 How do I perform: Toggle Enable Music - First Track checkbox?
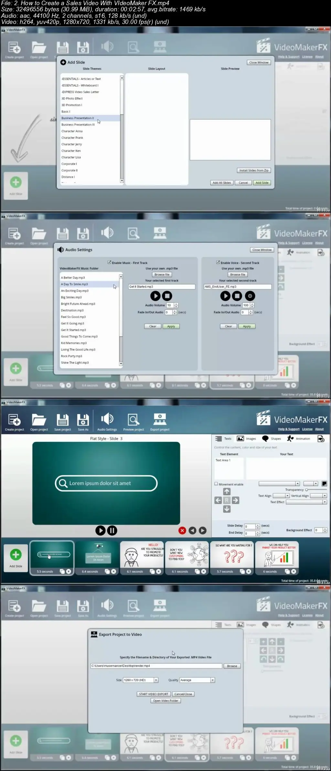click(110, 262)
